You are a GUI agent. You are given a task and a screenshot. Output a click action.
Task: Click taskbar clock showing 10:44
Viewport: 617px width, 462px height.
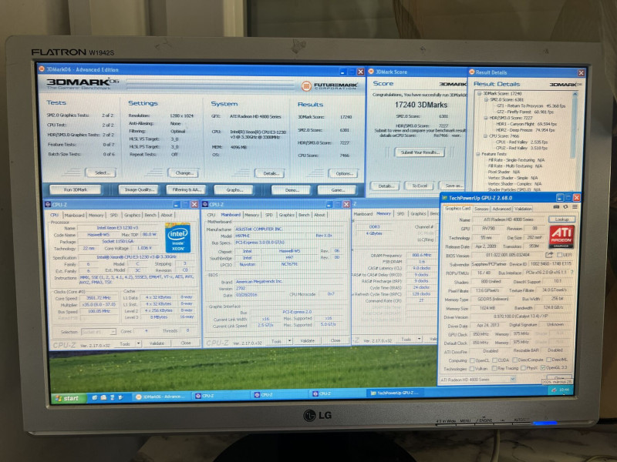(564, 390)
